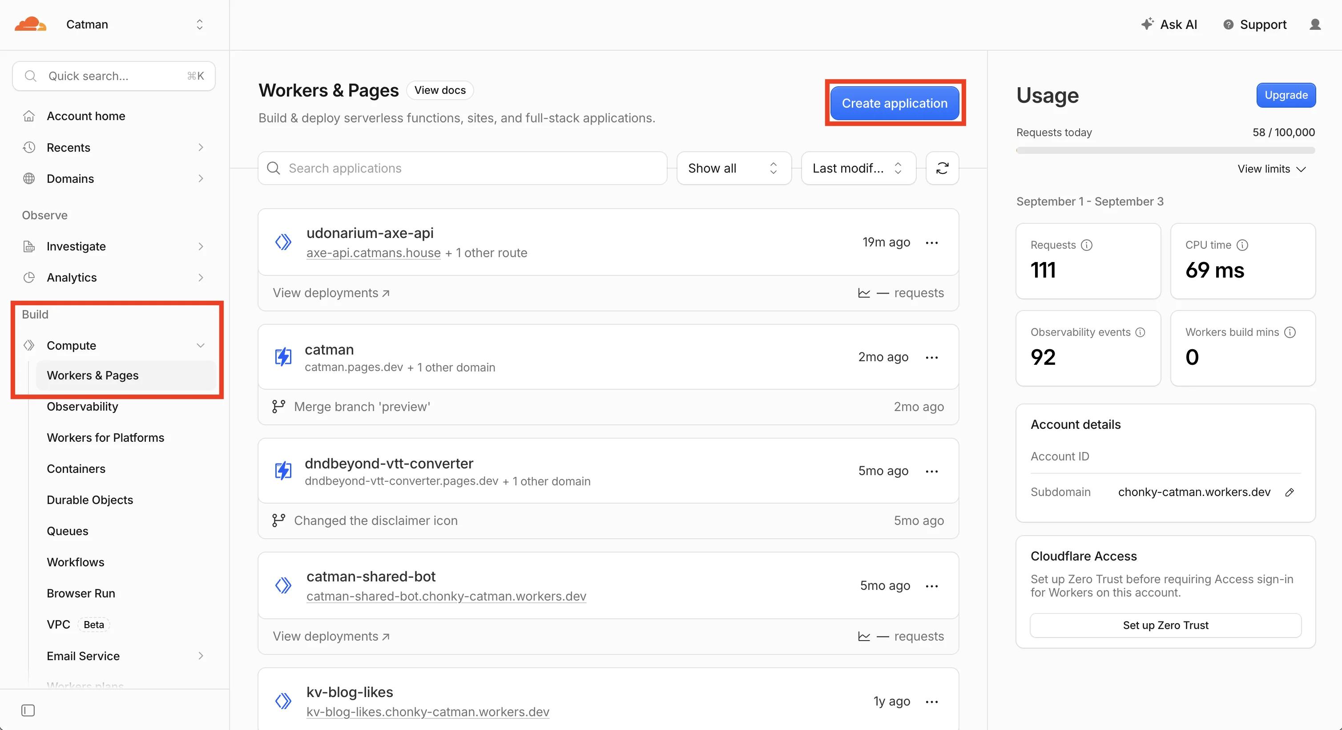This screenshot has height=730, width=1342.
Task: Expand the Analytics menu chevron
Action: click(x=201, y=278)
